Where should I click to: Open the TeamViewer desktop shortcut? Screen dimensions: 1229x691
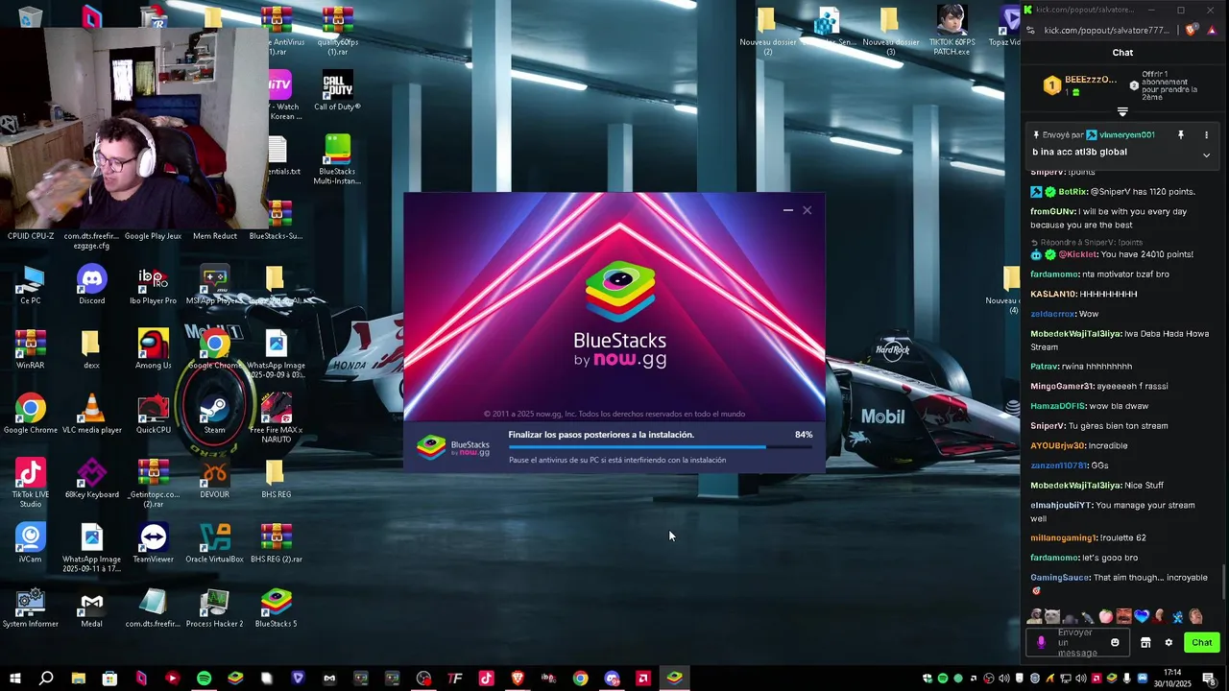[x=153, y=543]
